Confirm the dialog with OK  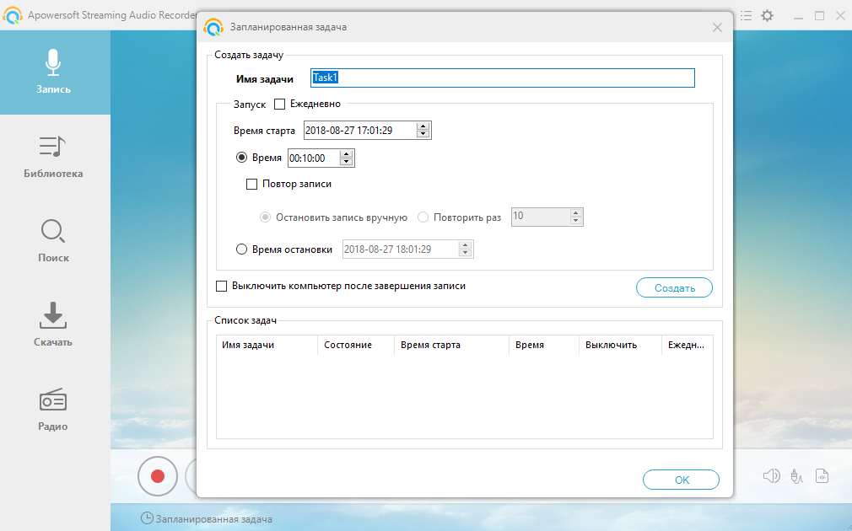(681, 480)
